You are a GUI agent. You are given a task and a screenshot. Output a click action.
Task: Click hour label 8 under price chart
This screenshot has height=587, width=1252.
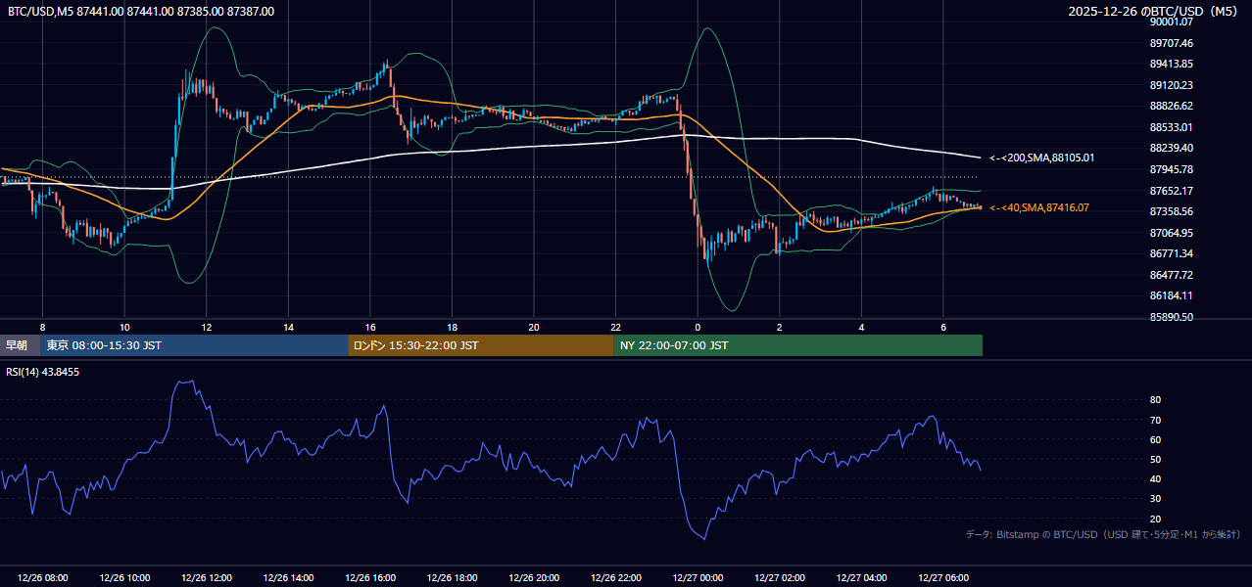click(x=42, y=327)
